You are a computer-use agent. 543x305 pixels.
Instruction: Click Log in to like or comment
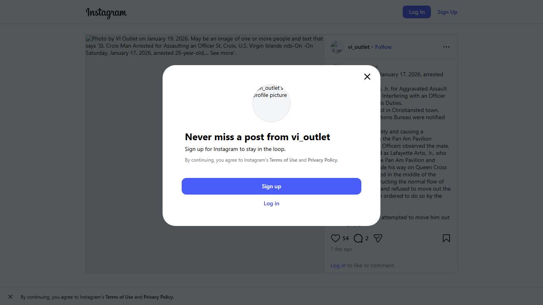[x=338, y=265]
